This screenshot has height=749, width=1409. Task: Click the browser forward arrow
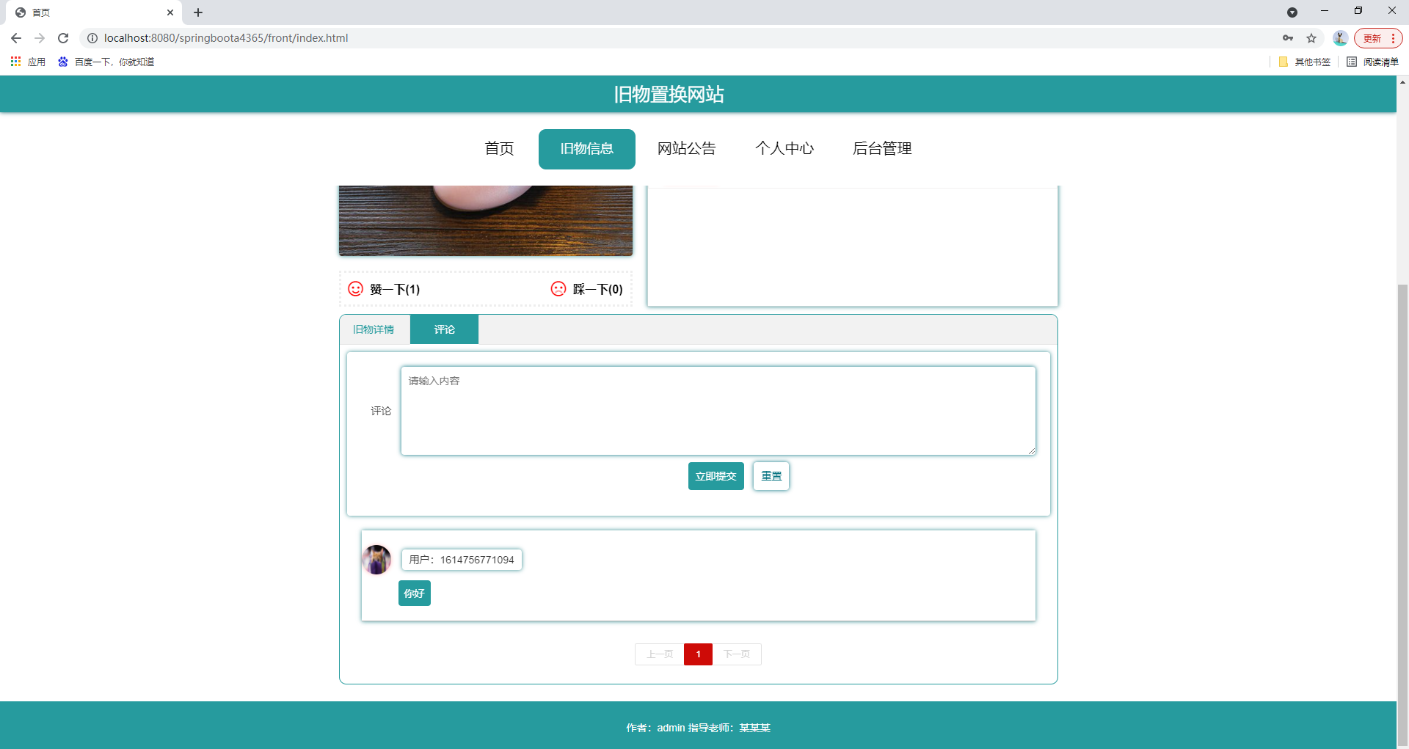click(40, 38)
